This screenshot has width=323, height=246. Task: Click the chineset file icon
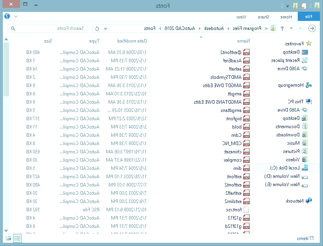click(x=246, y=152)
